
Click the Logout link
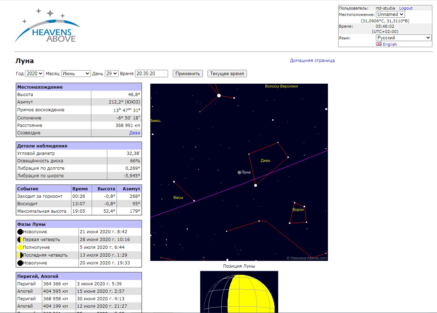406,8
